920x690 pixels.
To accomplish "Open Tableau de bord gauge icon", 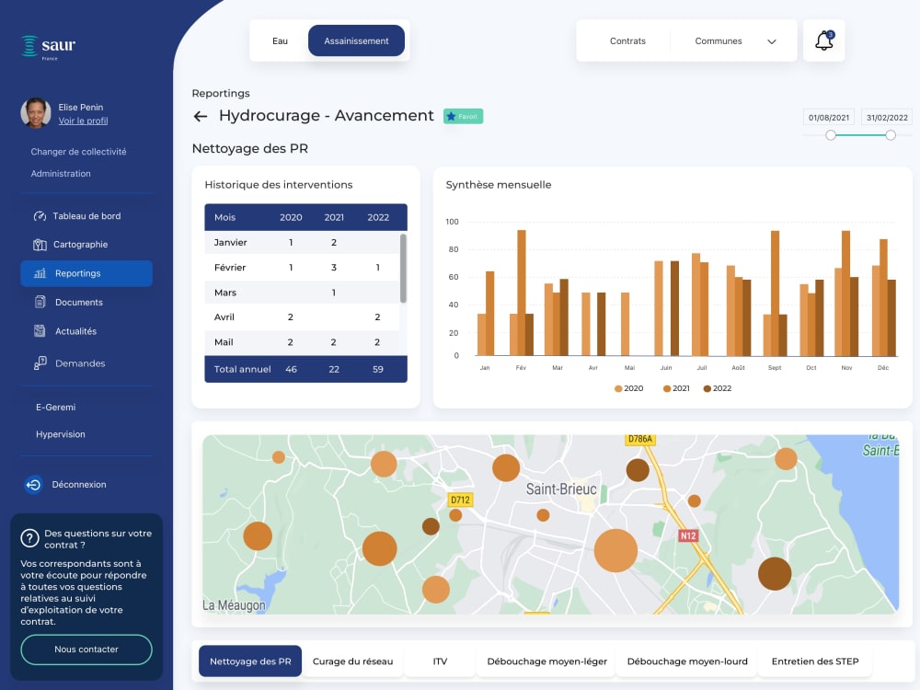I will 40,216.
